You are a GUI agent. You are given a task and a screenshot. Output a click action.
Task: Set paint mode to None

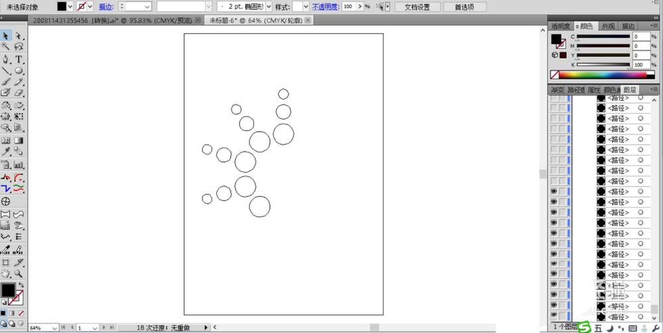click(21, 313)
